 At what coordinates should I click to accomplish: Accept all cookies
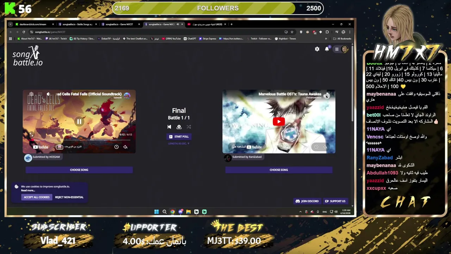click(37, 197)
